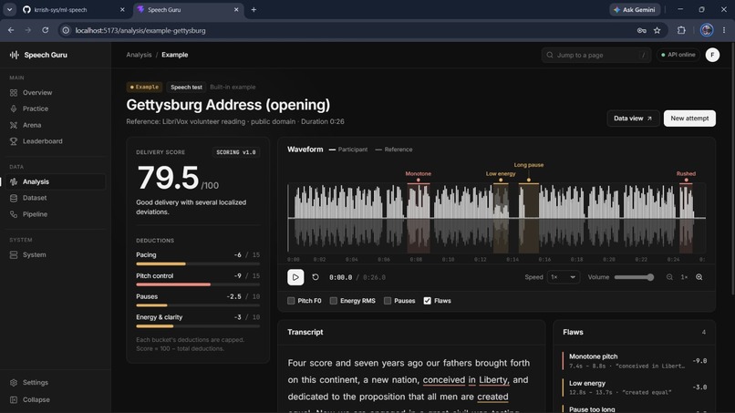Click the Pacing deduction bar

(x=198, y=263)
